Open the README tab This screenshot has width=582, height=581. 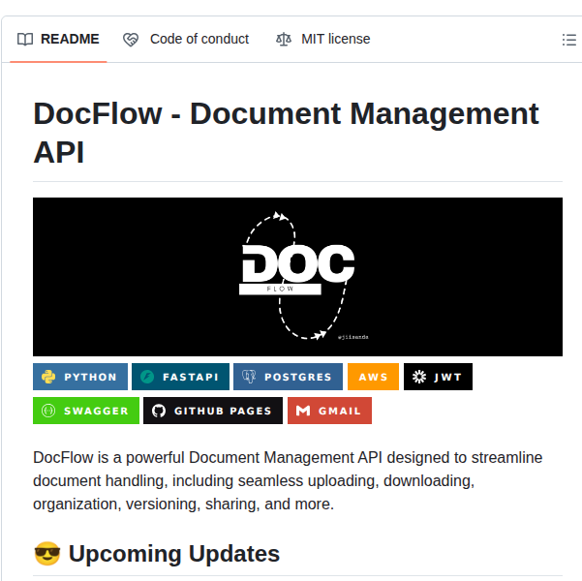58,39
